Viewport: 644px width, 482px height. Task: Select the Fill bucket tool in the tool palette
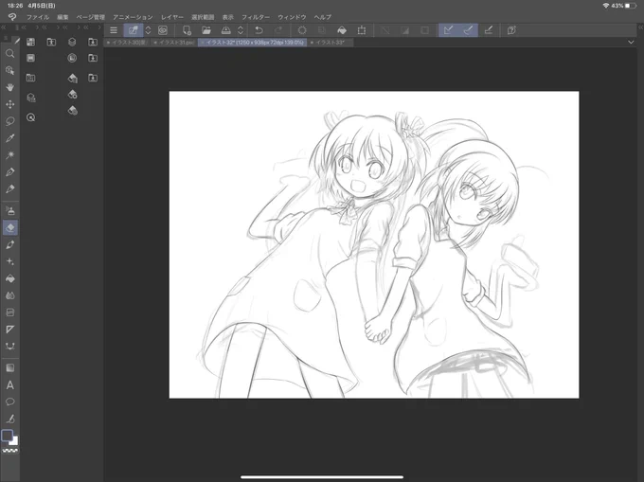9,278
